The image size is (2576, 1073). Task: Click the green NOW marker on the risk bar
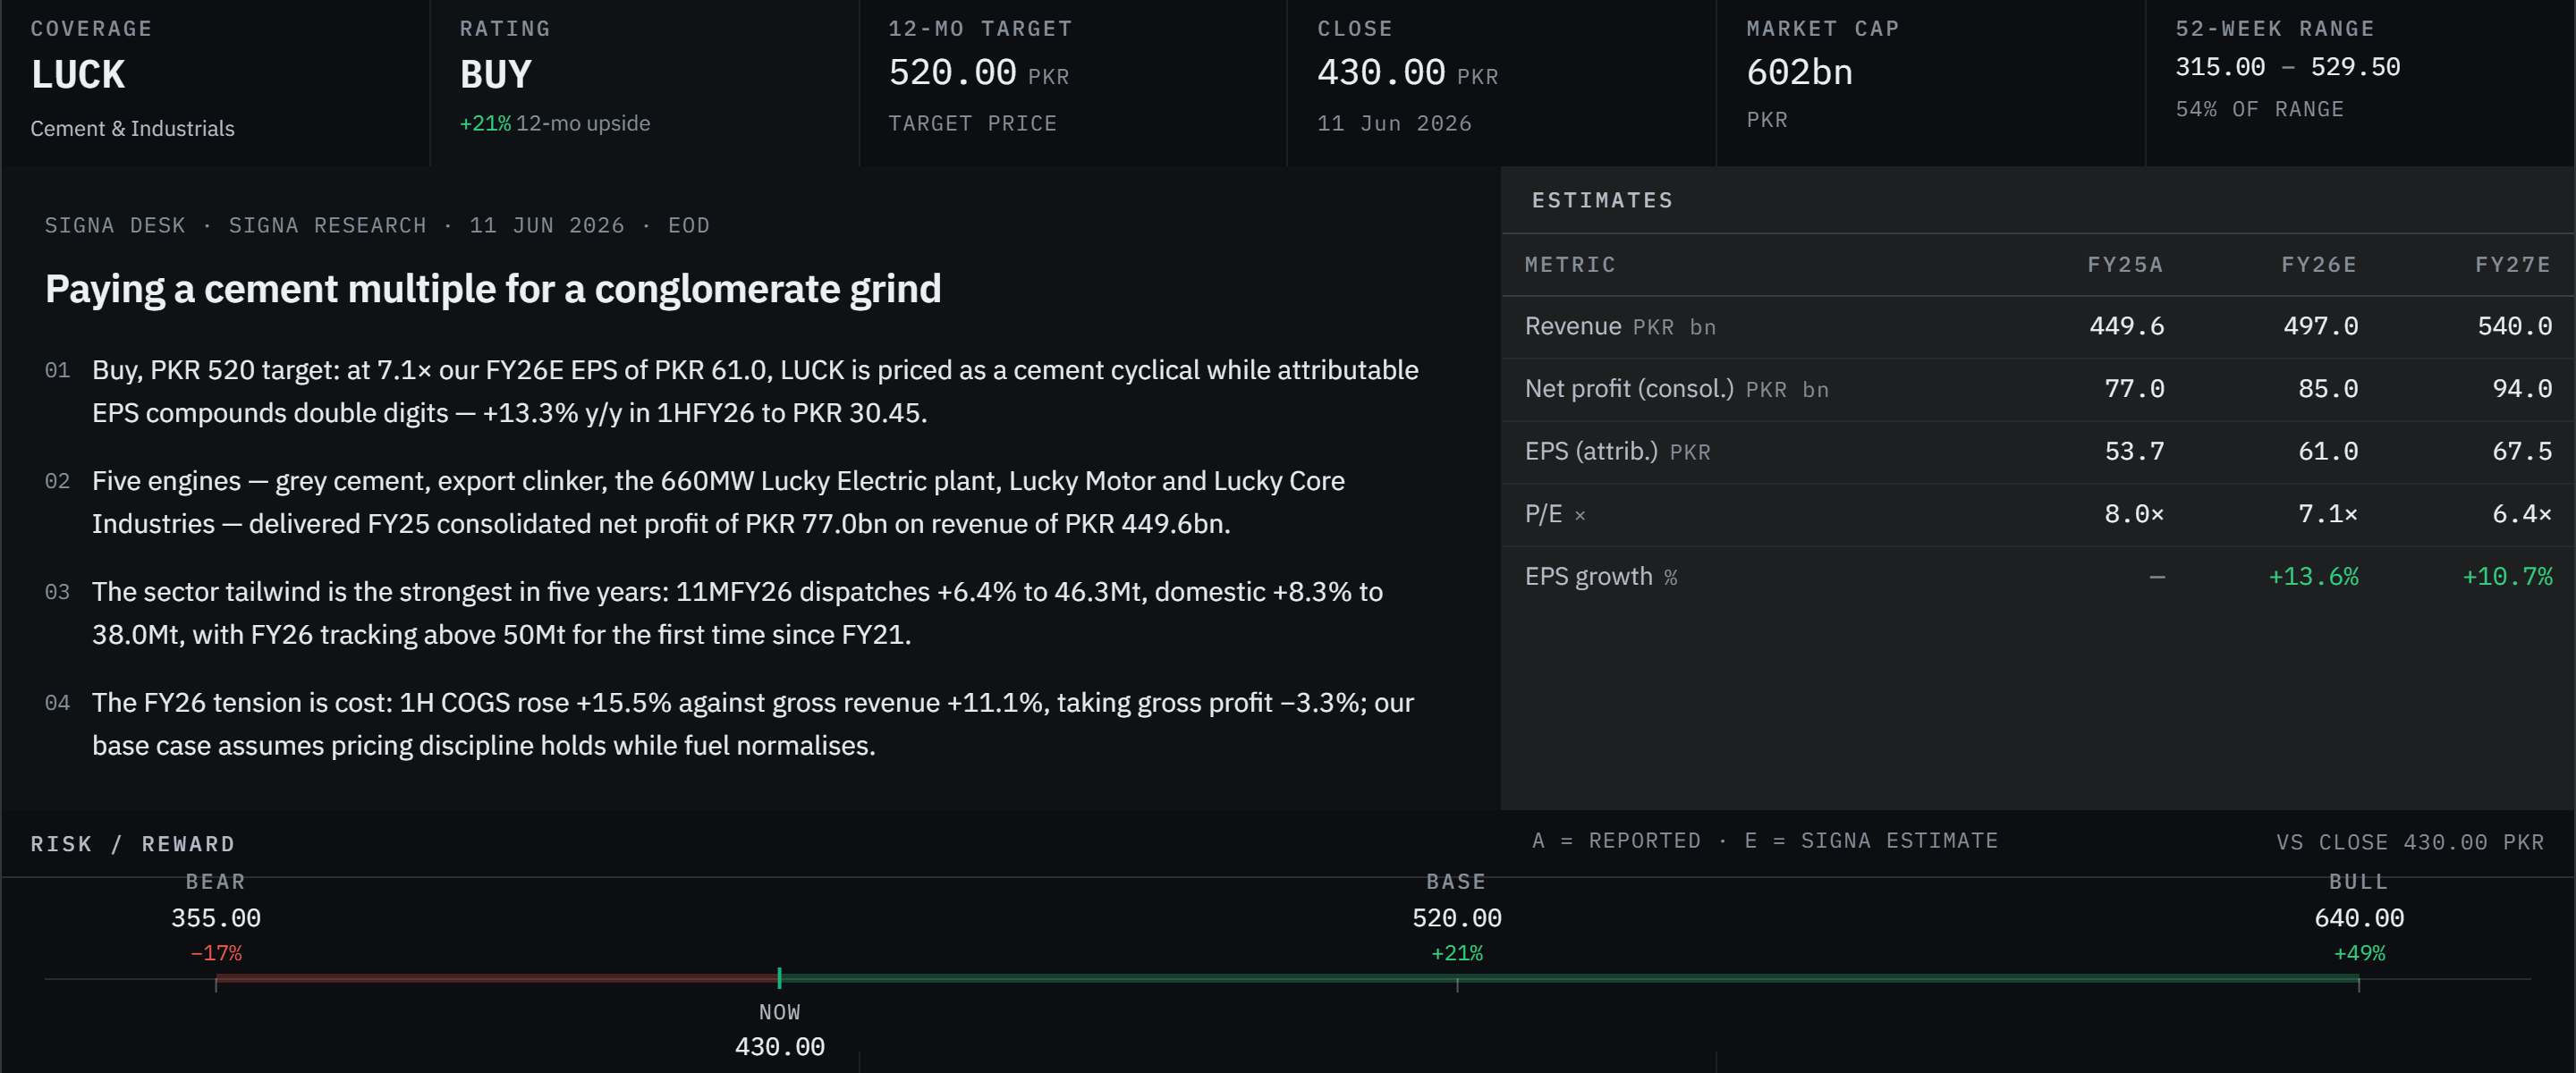779,978
